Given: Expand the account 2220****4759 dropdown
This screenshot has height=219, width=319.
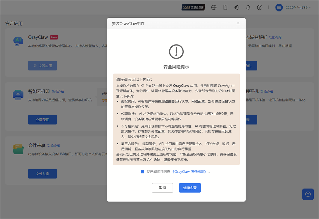Looking at the screenshot, I should pyautogui.click(x=298, y=7).
